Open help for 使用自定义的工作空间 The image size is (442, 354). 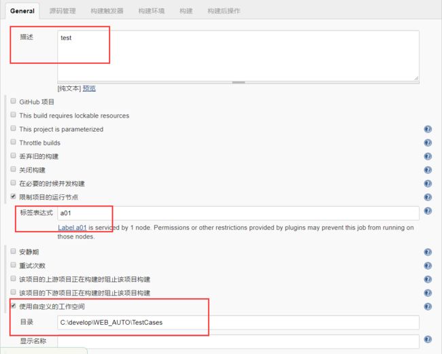(428, 306)
